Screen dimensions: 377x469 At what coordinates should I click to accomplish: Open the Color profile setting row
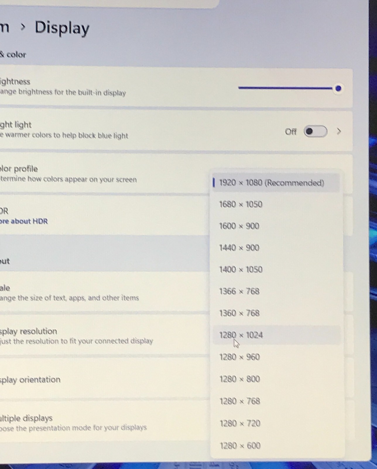[x=104, y=174]
